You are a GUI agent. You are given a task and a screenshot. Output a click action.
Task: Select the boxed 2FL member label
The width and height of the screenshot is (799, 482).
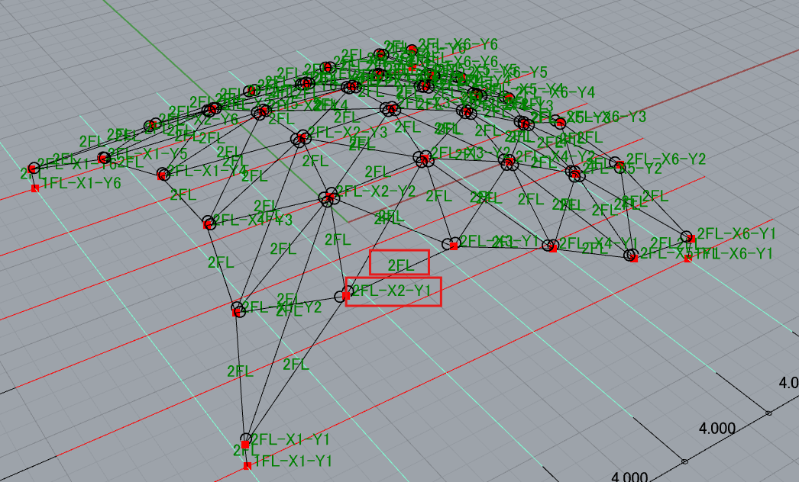point(400,265)
